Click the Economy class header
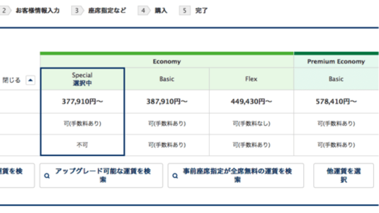 [167, 61]
